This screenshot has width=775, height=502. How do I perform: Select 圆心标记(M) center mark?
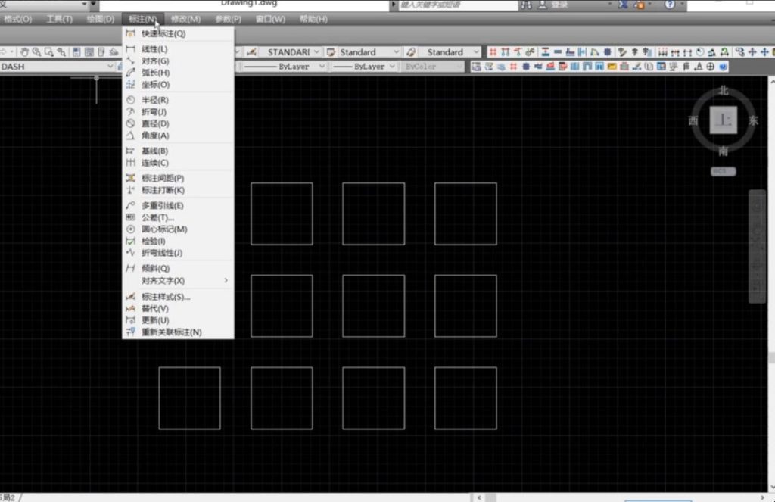tap(164, 229)
